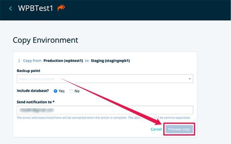Click the Staging (stagingwpb1) destination environment
The image size is (231, 144).
click(x=110, y=61)
